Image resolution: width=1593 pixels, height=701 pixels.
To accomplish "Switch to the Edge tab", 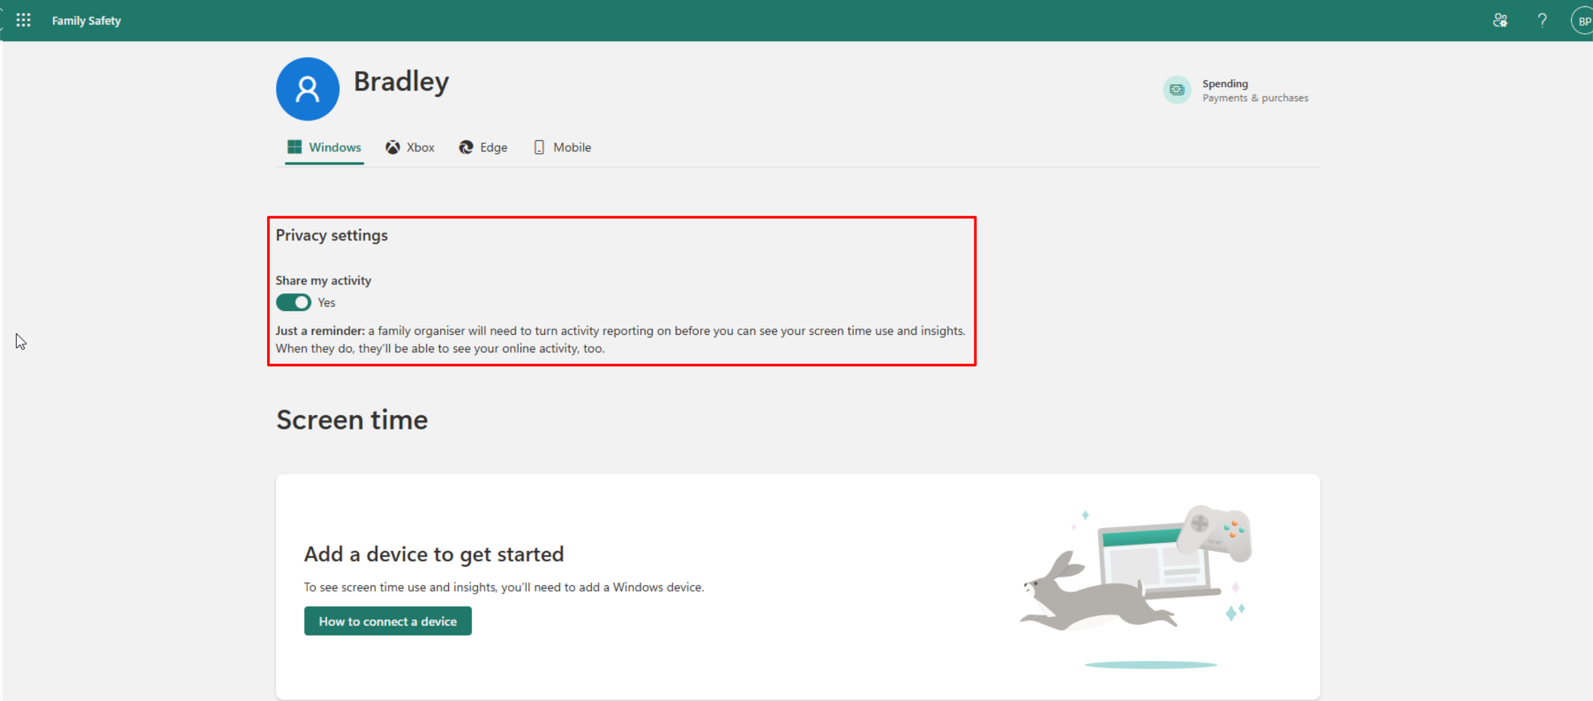I will [x=493, y=148].
